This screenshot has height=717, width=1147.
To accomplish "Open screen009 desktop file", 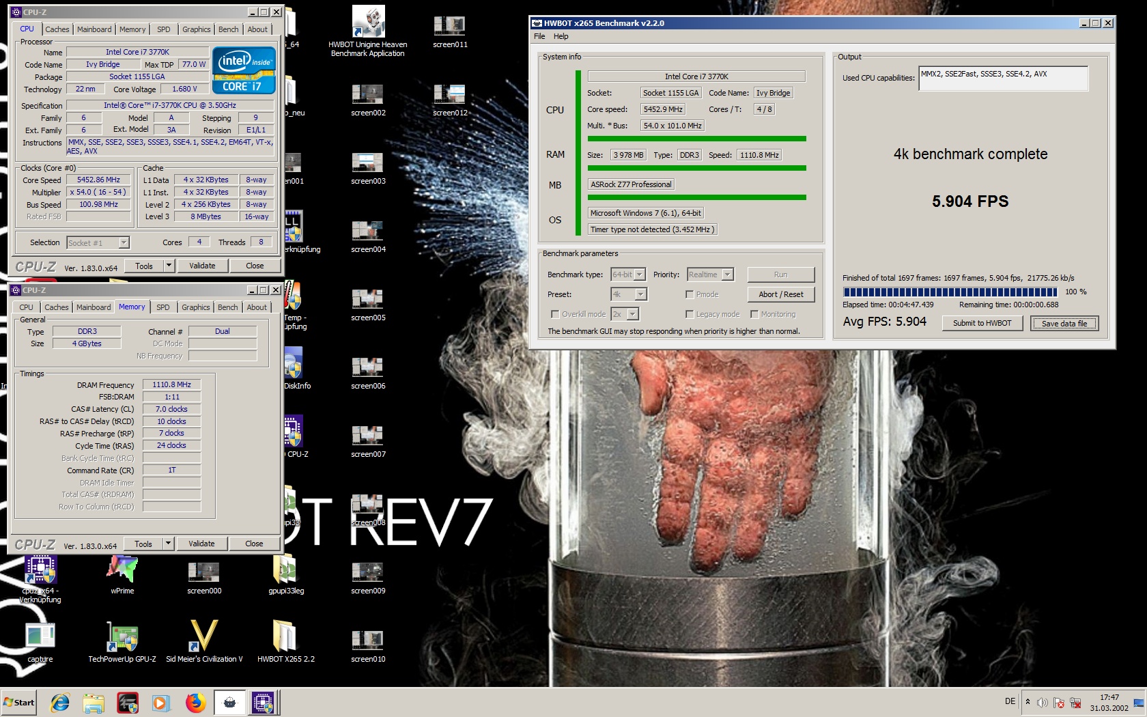I will [368, 578].
